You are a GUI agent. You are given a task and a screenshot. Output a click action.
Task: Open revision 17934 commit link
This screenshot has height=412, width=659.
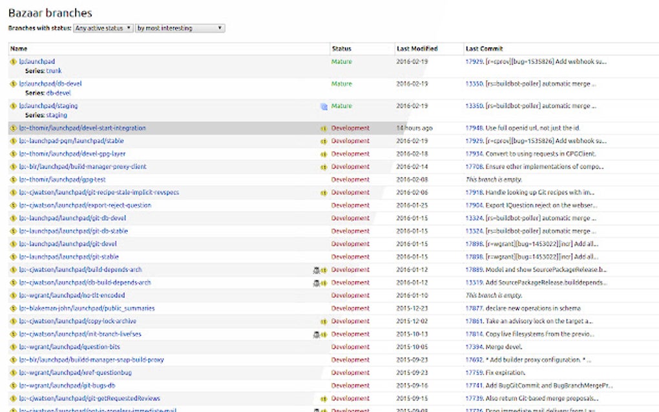coord(474,154)
